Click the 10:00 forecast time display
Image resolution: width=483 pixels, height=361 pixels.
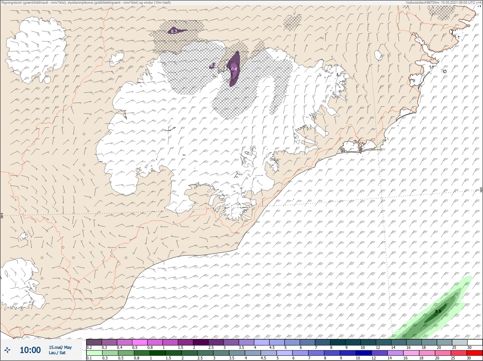coord(30,350)
